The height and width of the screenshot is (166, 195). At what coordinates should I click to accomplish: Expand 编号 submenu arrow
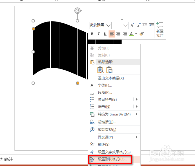[x=137, y=106]
